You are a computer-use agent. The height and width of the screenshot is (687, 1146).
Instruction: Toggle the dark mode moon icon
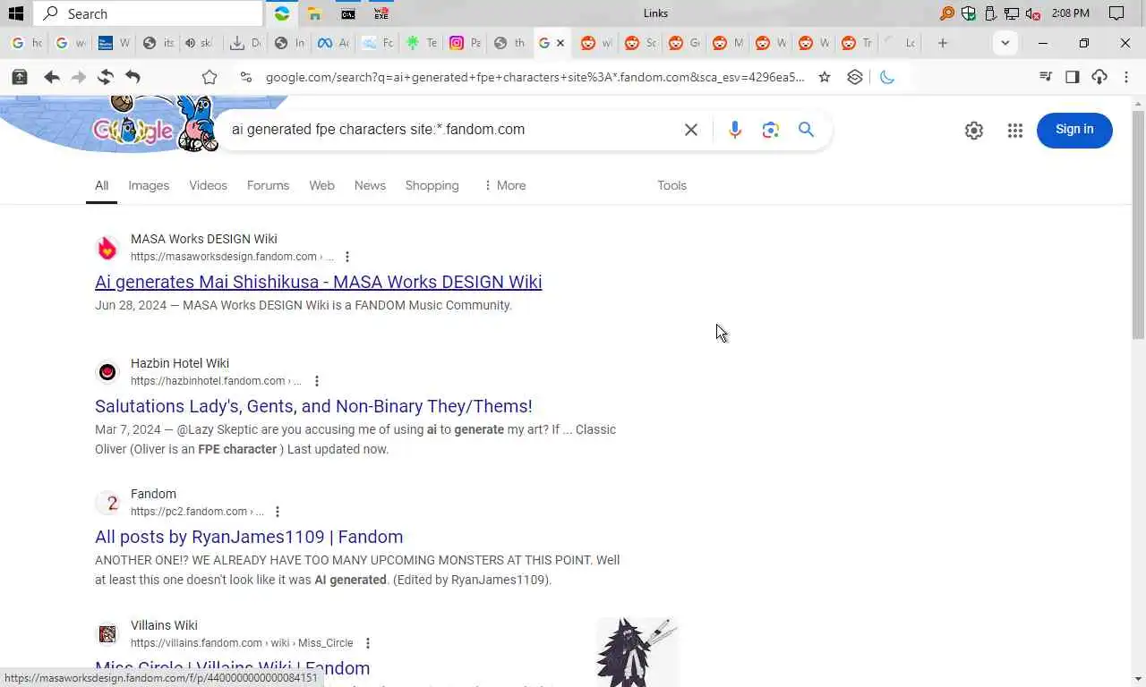(x=887, y=77)
